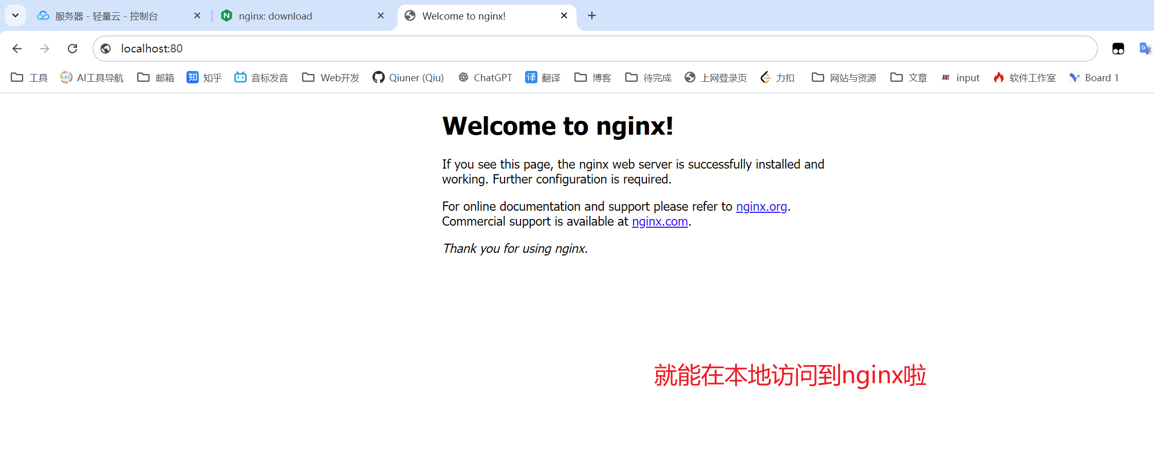1154x476 pixels.
Task: Open a new browser tab
Action: click(592, 16)
